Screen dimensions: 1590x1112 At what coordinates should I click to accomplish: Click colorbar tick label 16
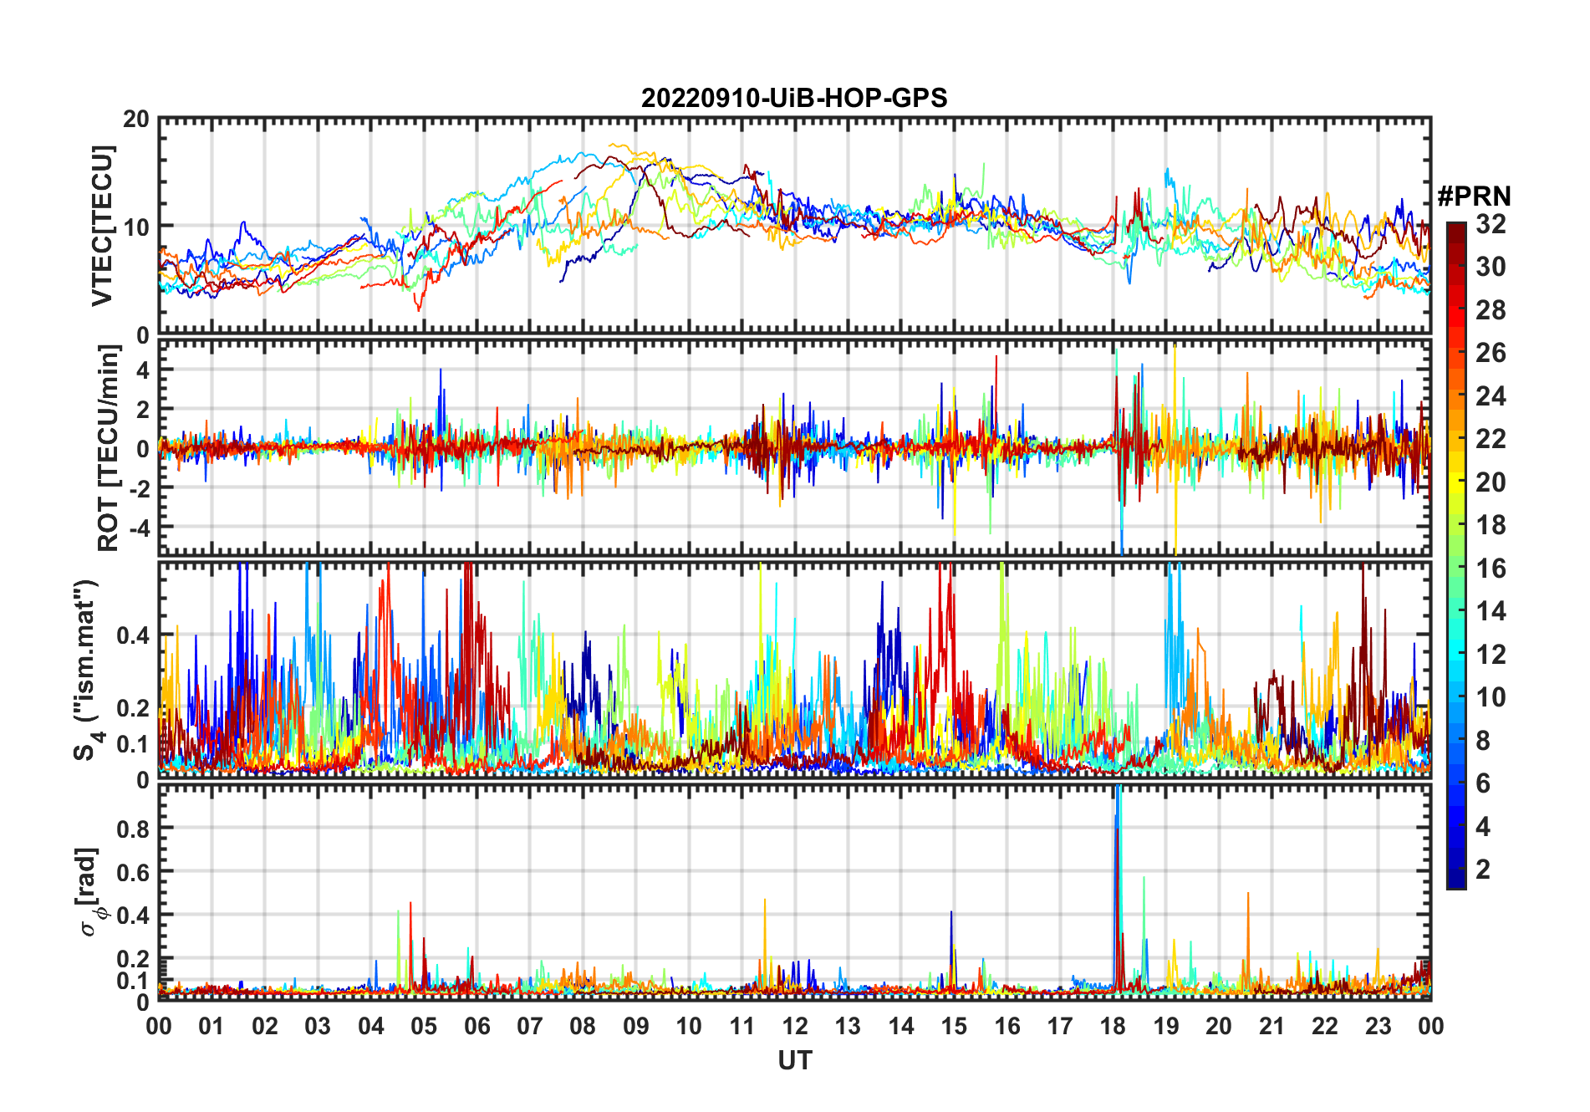pos(1491,569)
